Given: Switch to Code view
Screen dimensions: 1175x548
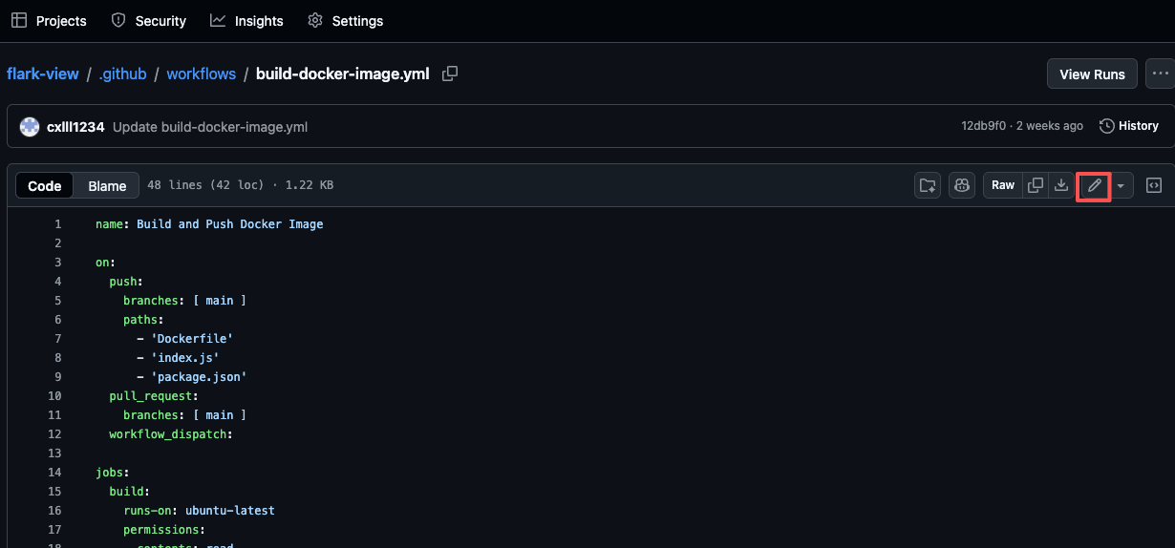Looking at the screenshot, I should pyautogui.click(x=45, y=186).
